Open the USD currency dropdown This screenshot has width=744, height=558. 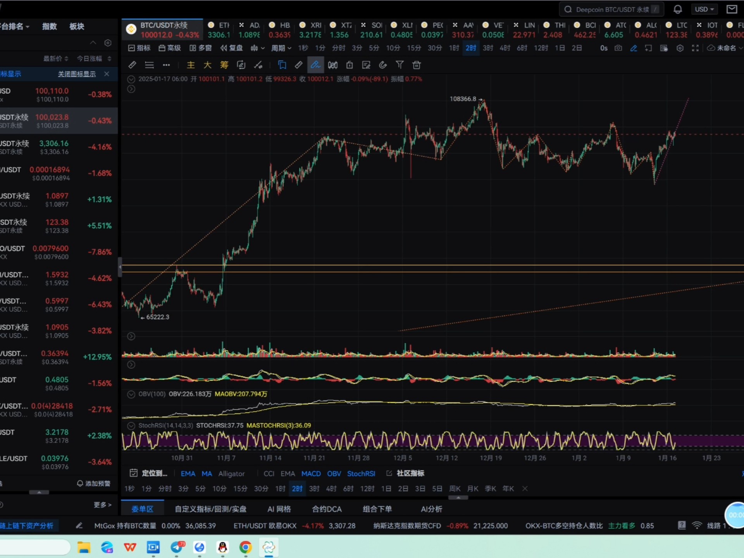[x=704, y=9]
